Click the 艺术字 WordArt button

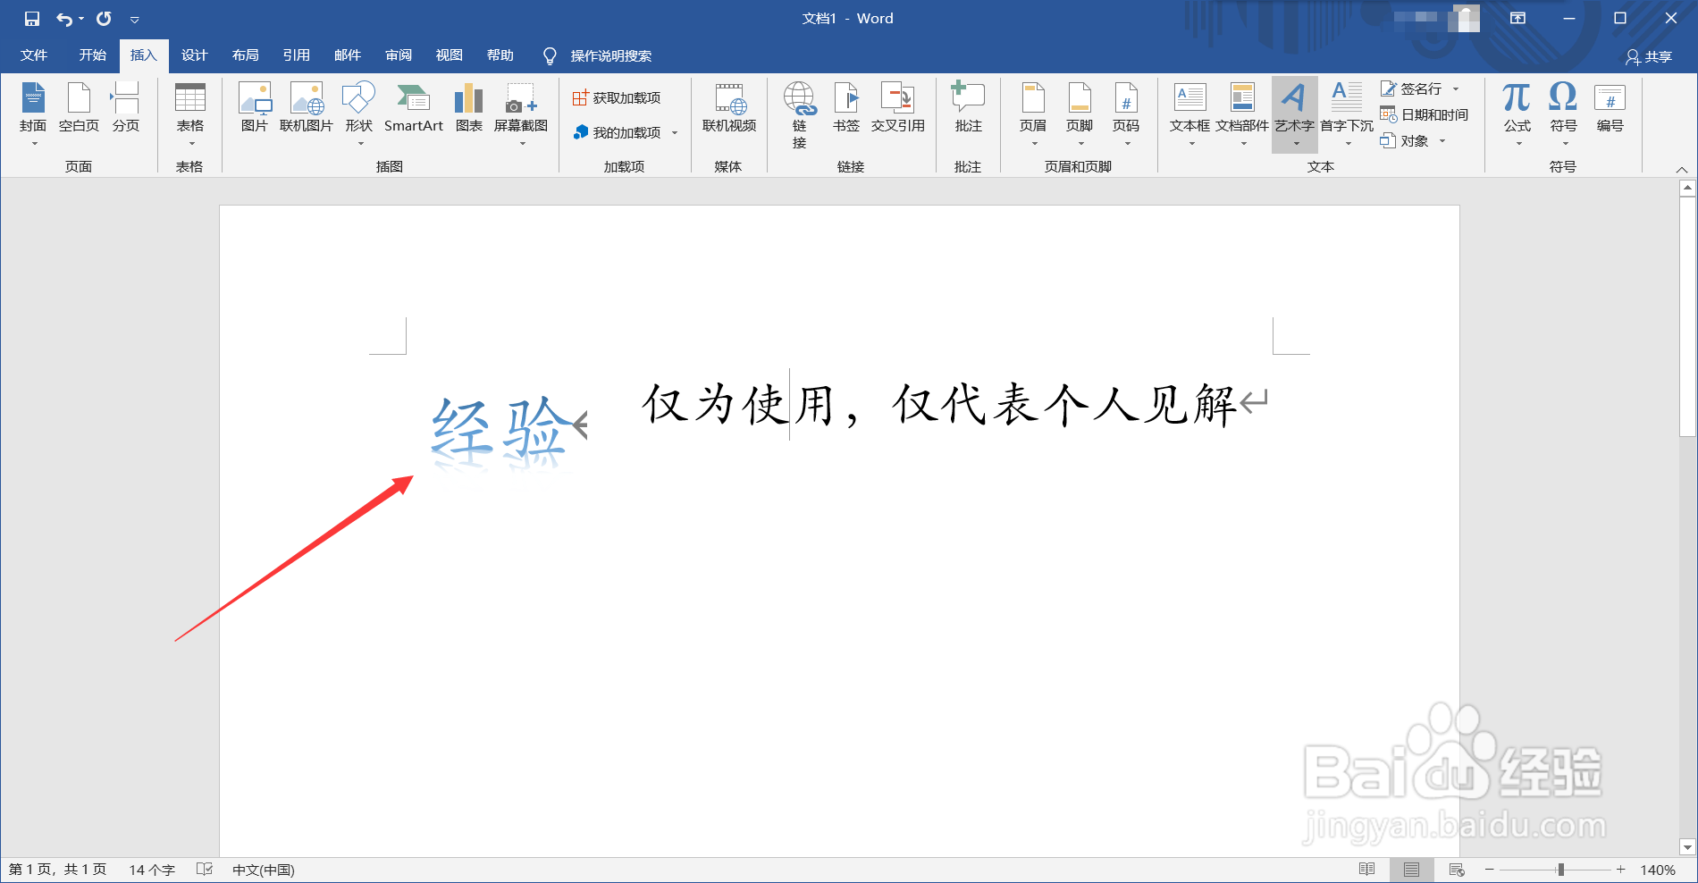1294,114
